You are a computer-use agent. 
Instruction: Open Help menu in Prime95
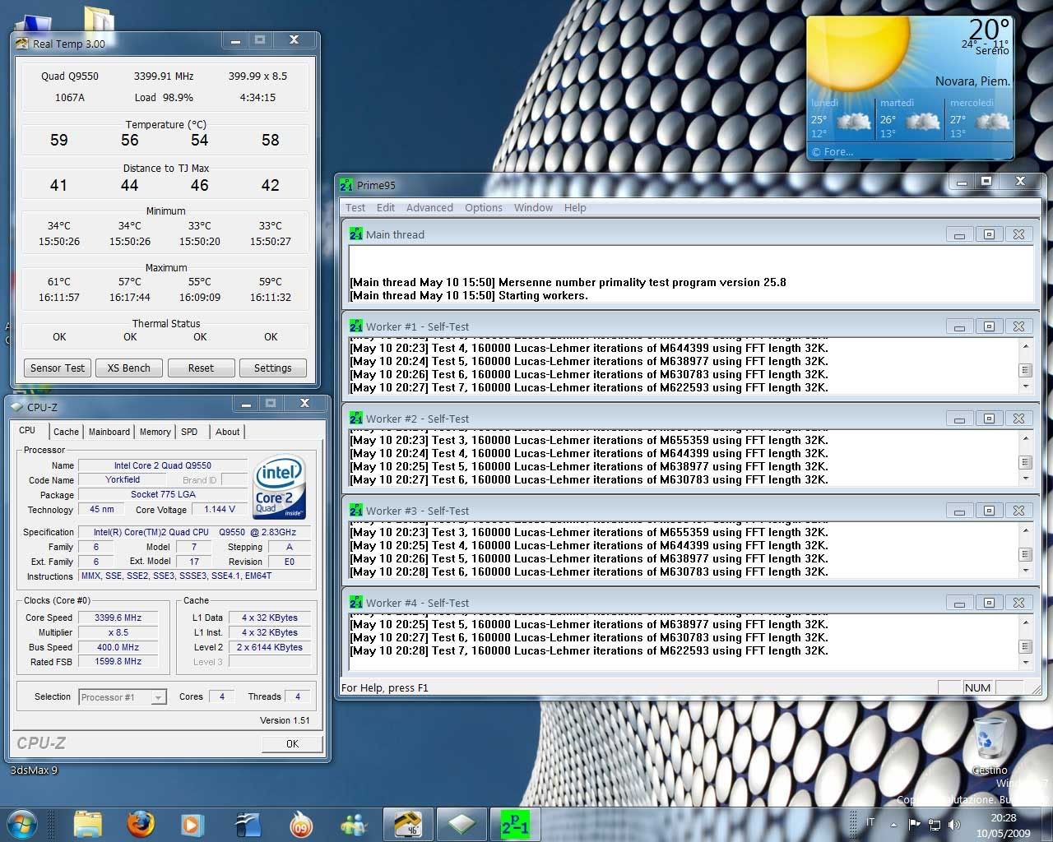tap(575, 208)
